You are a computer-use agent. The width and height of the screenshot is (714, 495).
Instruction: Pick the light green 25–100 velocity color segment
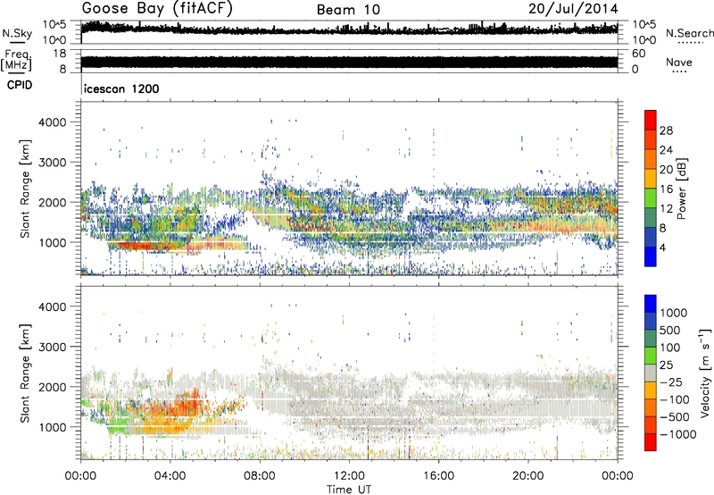tap(651, 356)
